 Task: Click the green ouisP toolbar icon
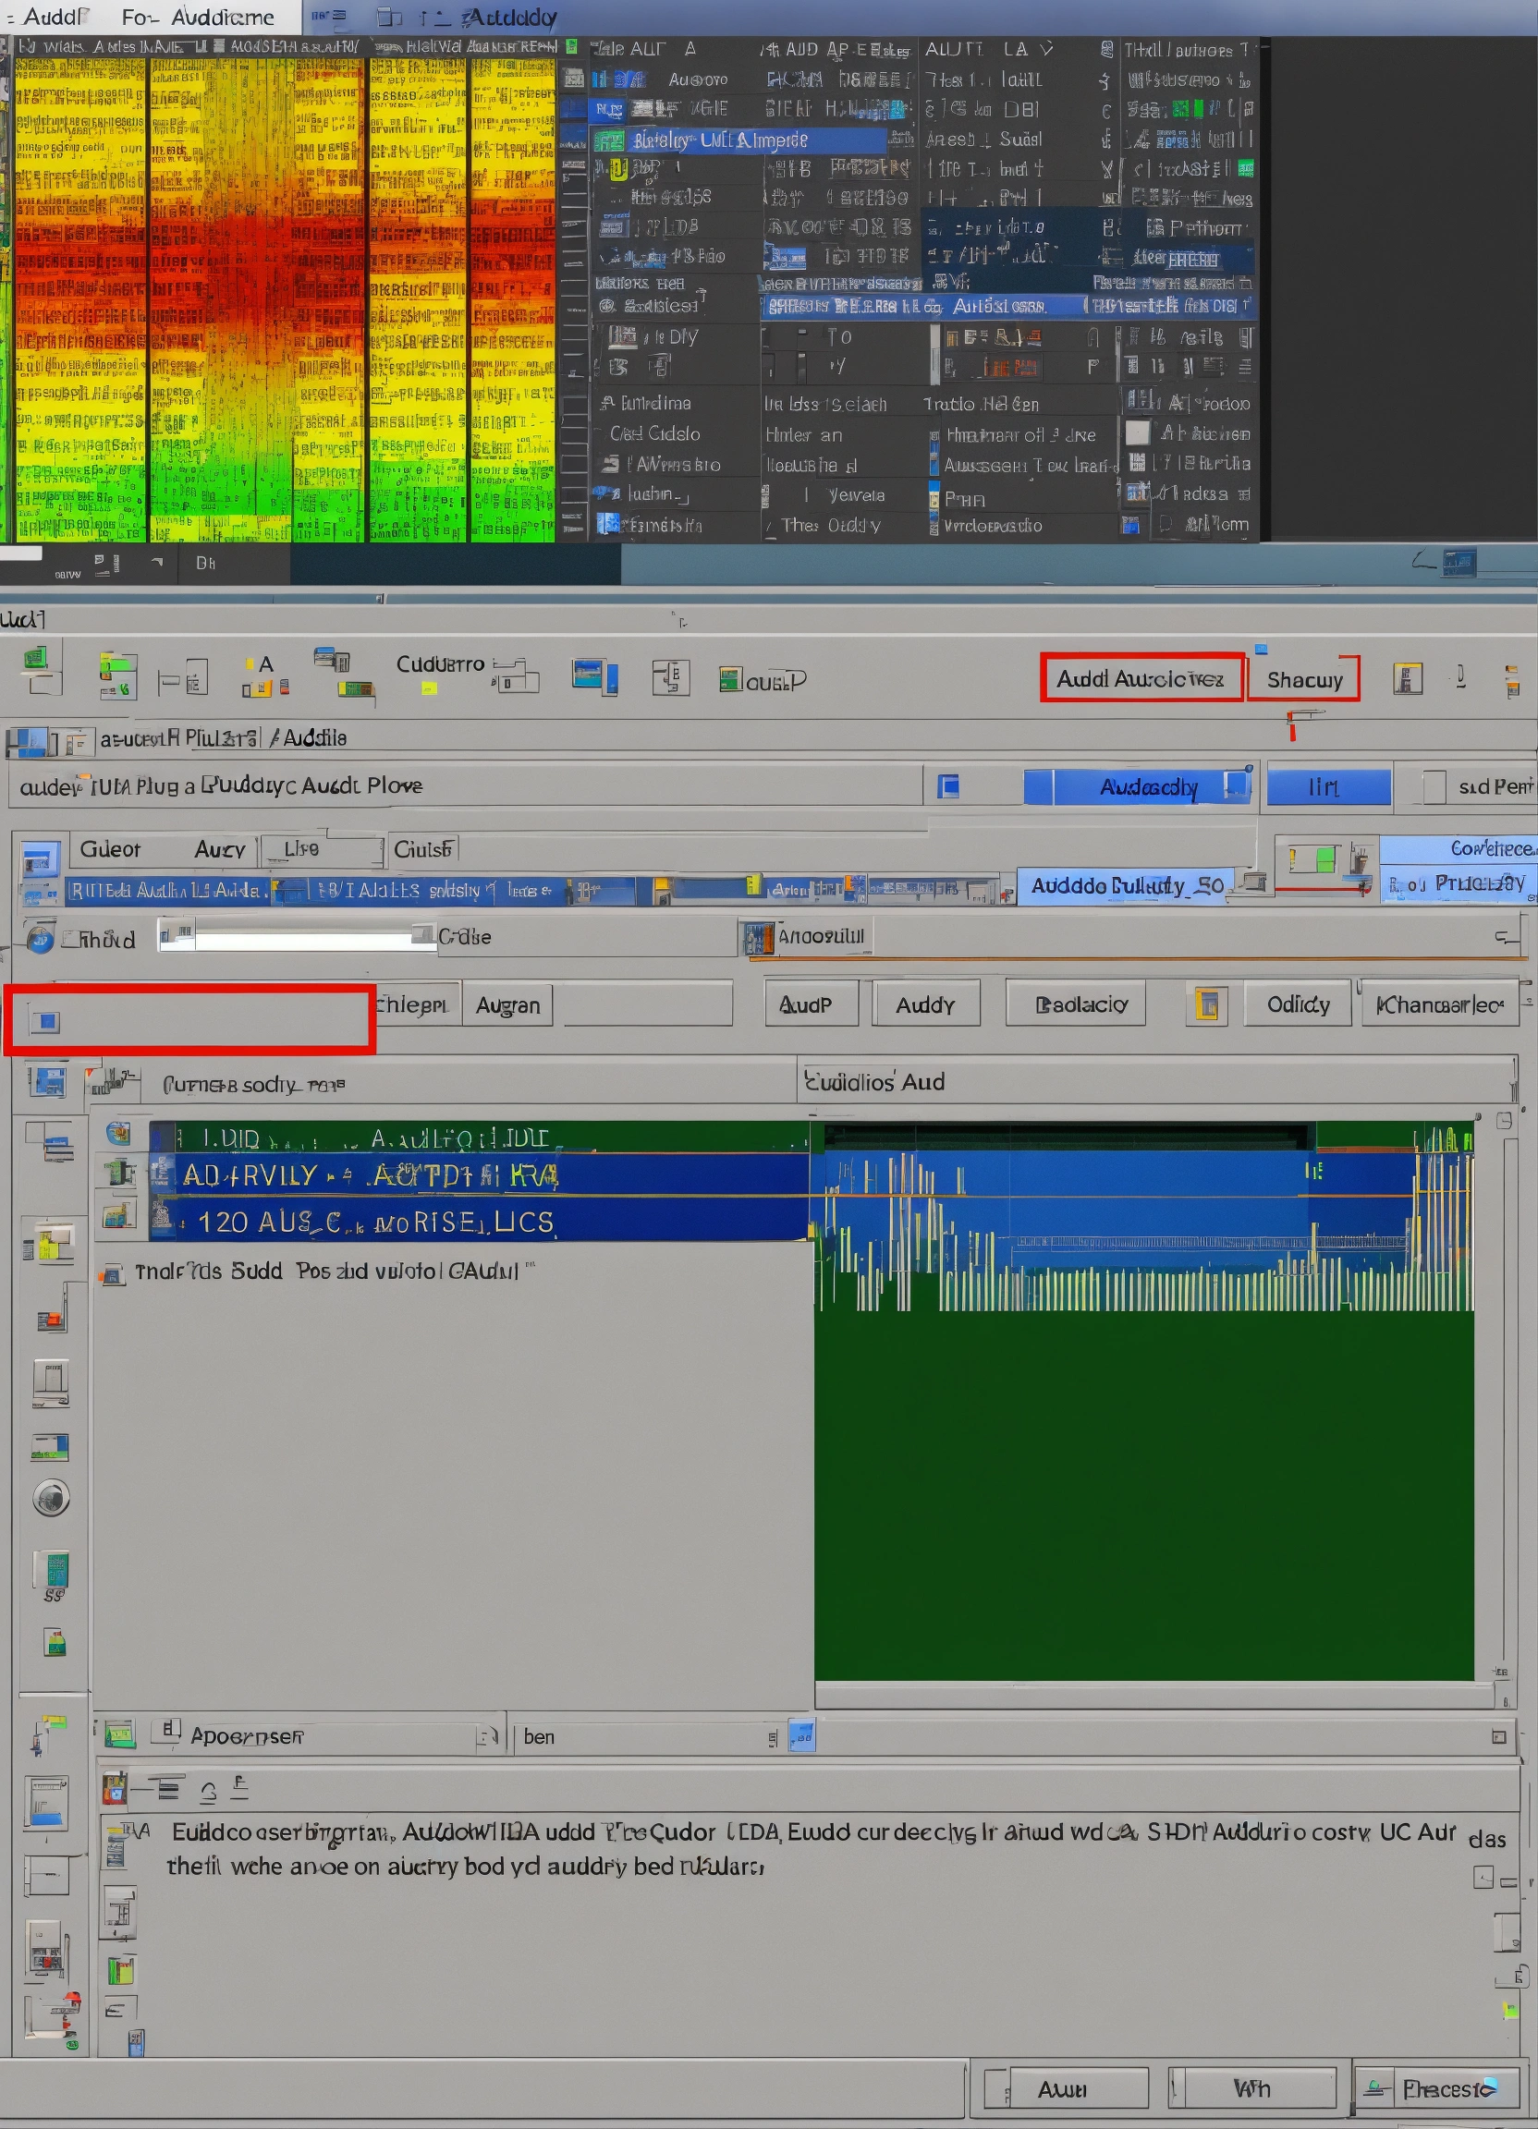coord(729,679)
